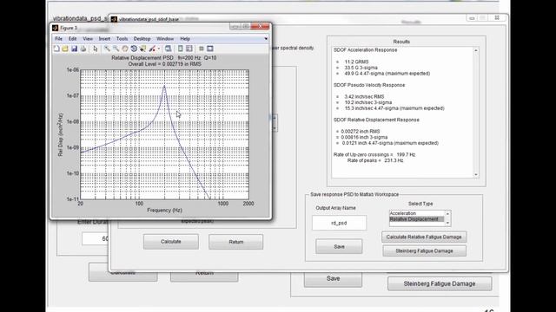This screenshot has width=556, height=312.
Task: Click the duration input field behind Figure 3
Action: pos(95,239)
